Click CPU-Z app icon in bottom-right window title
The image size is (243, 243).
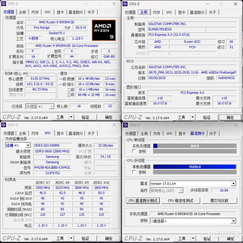[125, 125]
